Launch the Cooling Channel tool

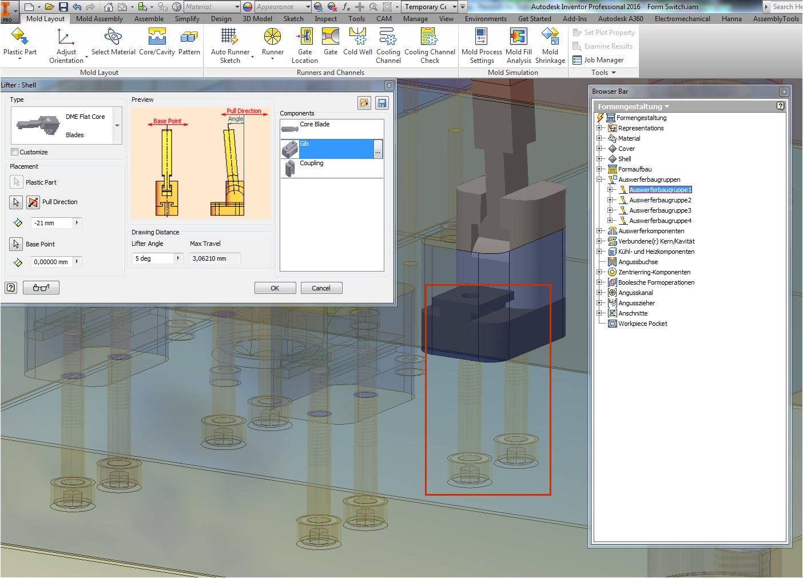coord(388,44)
